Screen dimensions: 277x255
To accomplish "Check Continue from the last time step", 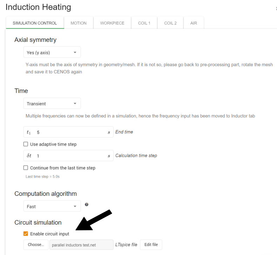I will 26,168.
